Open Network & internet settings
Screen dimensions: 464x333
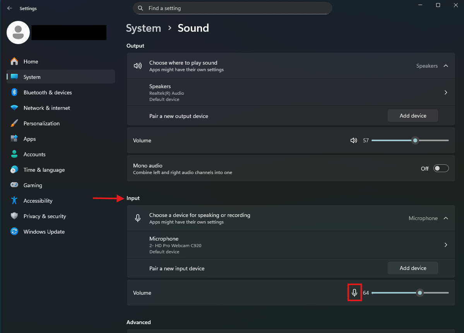61,108
